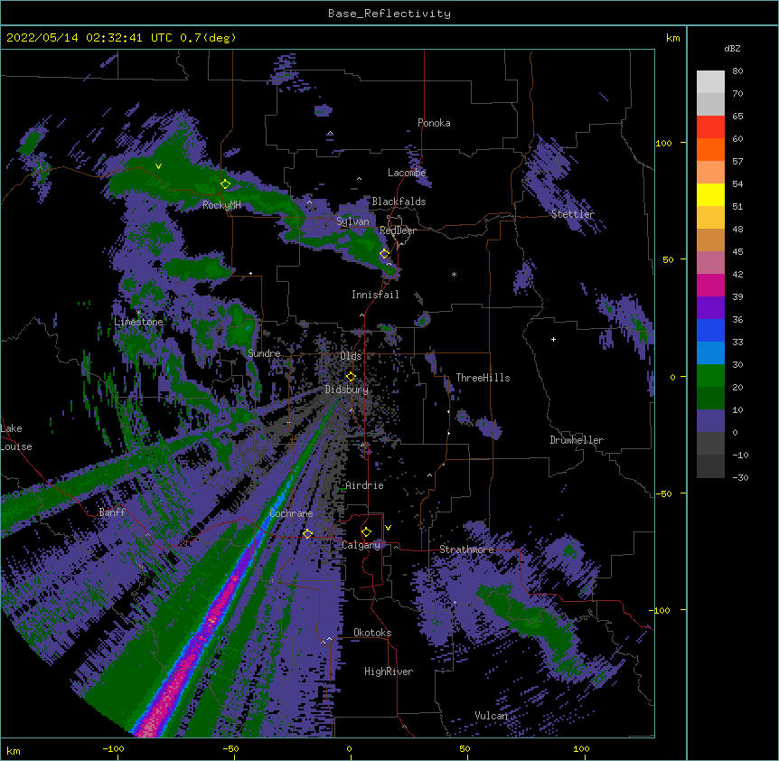Screen dimensions: 779x761
Task: Click the Calgary city label
Action: (x=361, y=545)
